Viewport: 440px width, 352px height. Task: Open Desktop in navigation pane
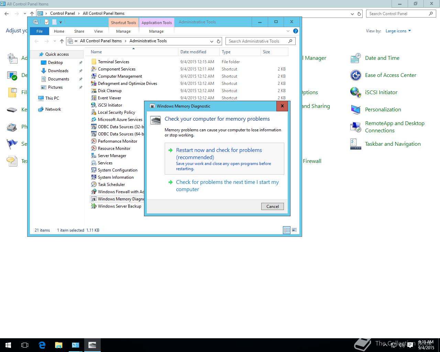pyautogui.click(x=55, y=63)
